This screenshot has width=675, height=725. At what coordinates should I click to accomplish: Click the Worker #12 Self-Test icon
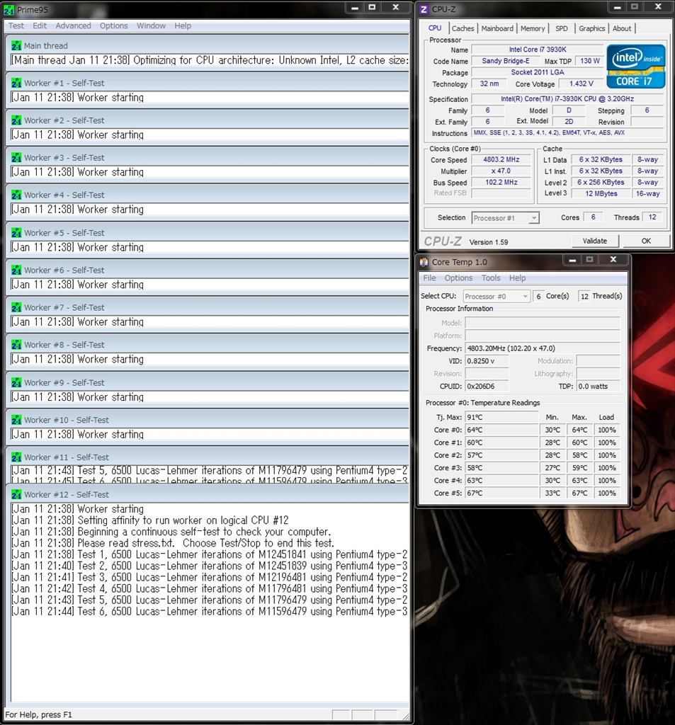pyautogui.click(x=16, y=495)
